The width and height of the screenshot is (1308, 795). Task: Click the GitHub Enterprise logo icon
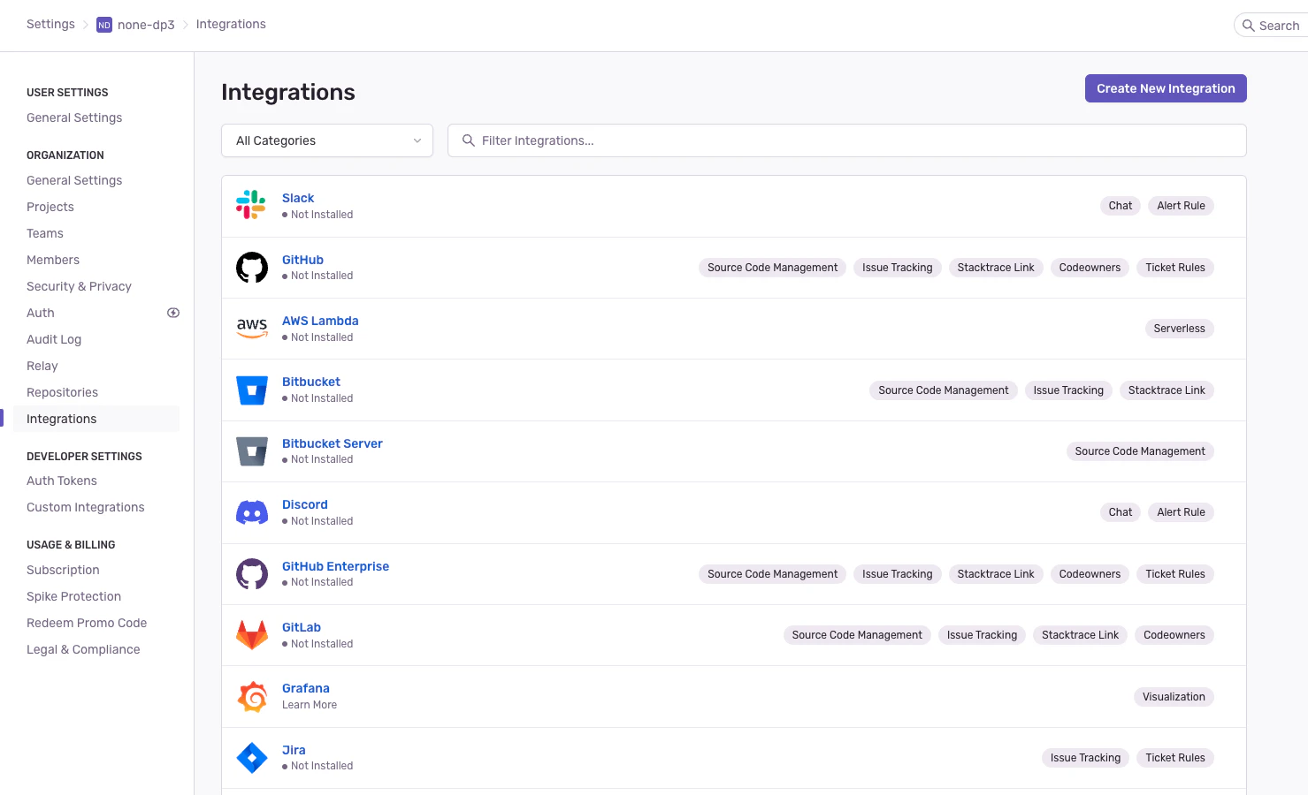252,574
